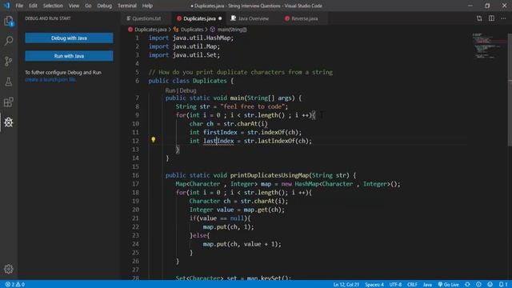Viewport: 512px width, 288px height.
Task: Click the Debug with Java button
Action: click(69, 38)
